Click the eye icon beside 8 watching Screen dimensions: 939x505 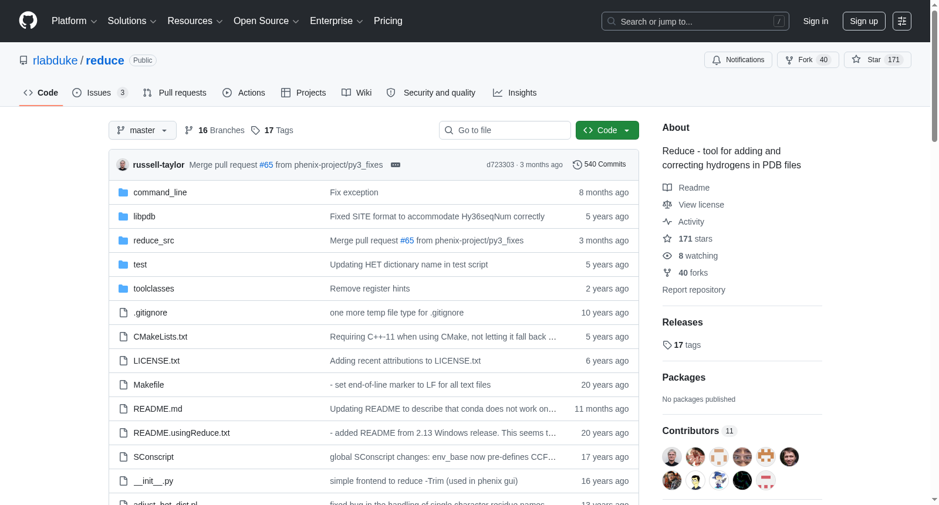pyautogui.click(x=667, y=256)
